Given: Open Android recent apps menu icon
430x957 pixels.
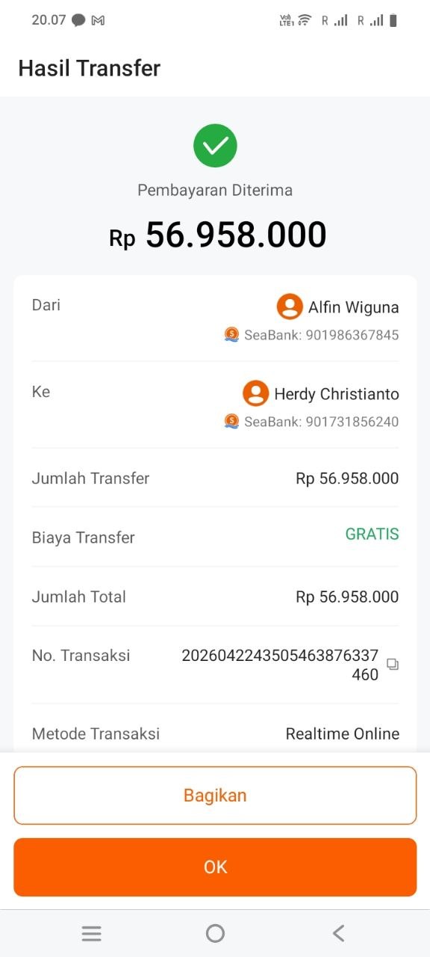Looking at the screenshot, I should [91, 933].
